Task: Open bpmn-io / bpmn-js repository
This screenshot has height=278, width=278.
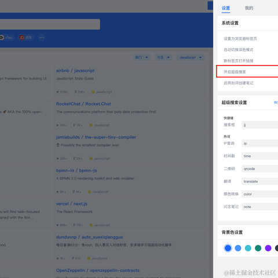Action: 76,170
